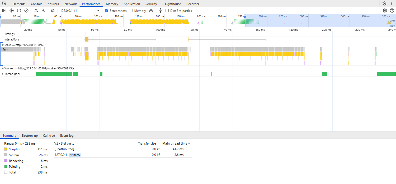
Task: Click the Timings track label
Action: [x=10, y=34]
